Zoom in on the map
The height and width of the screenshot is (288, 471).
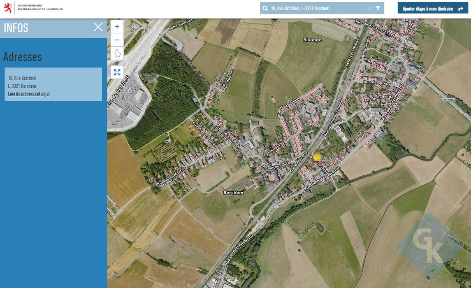pyautogui.click(x=117, y=26)
